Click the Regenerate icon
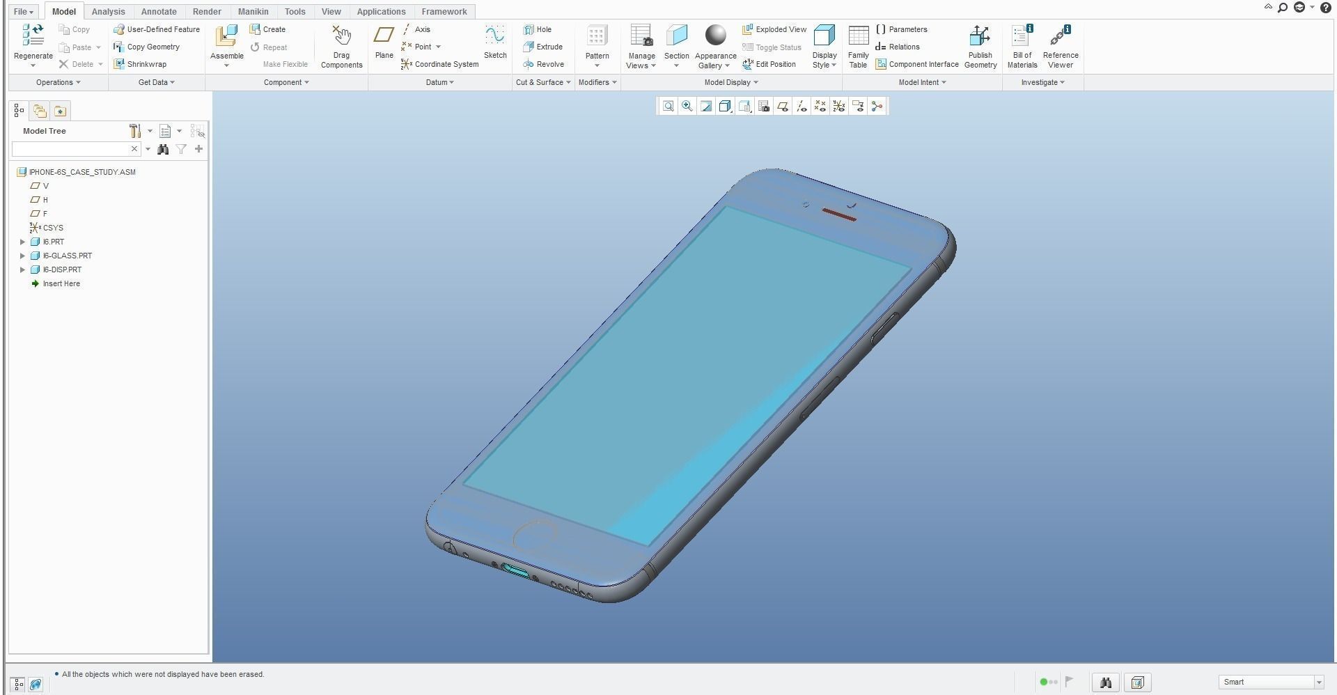 (33, 36)
